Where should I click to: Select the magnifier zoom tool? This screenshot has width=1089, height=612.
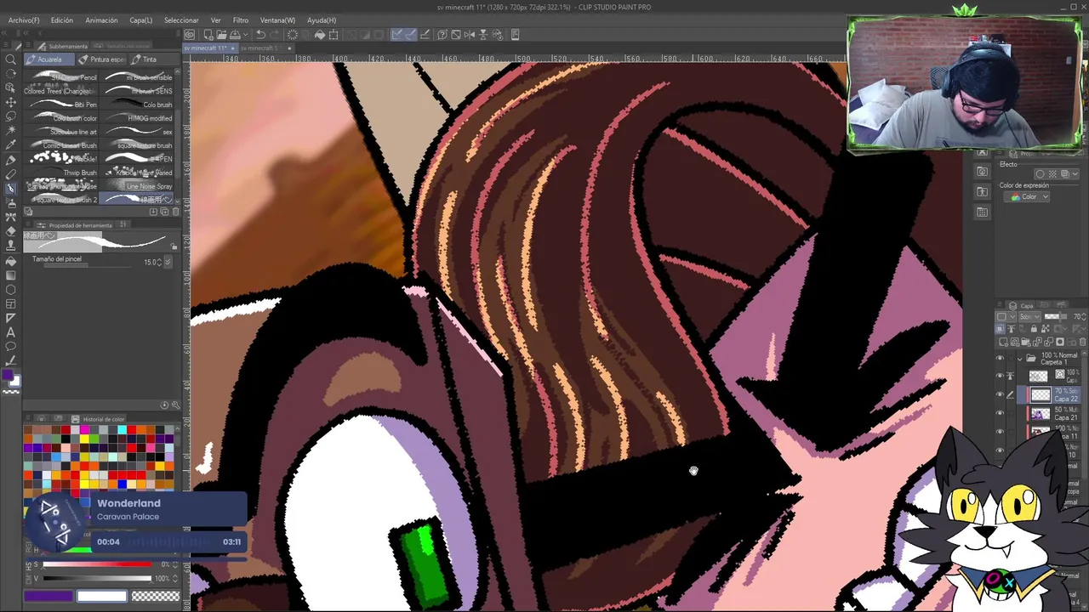click(x=10, y=59)
